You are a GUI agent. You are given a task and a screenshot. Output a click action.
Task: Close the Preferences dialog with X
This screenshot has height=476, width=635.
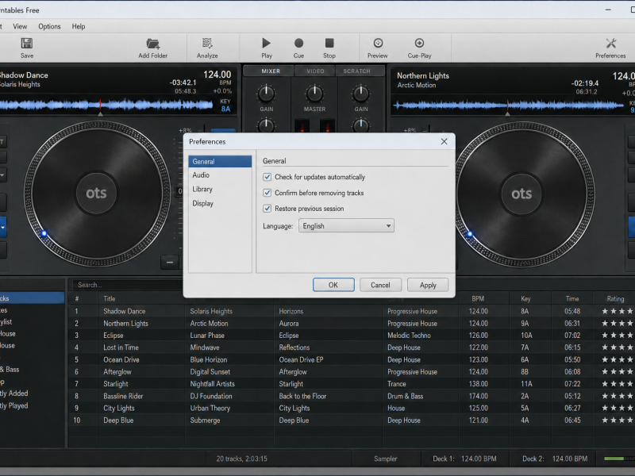[444, 141]
